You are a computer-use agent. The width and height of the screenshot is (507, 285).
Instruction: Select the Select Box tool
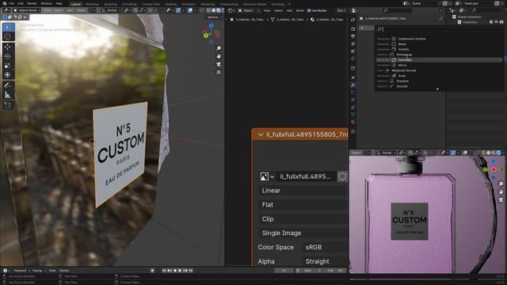tap(8, 27)
